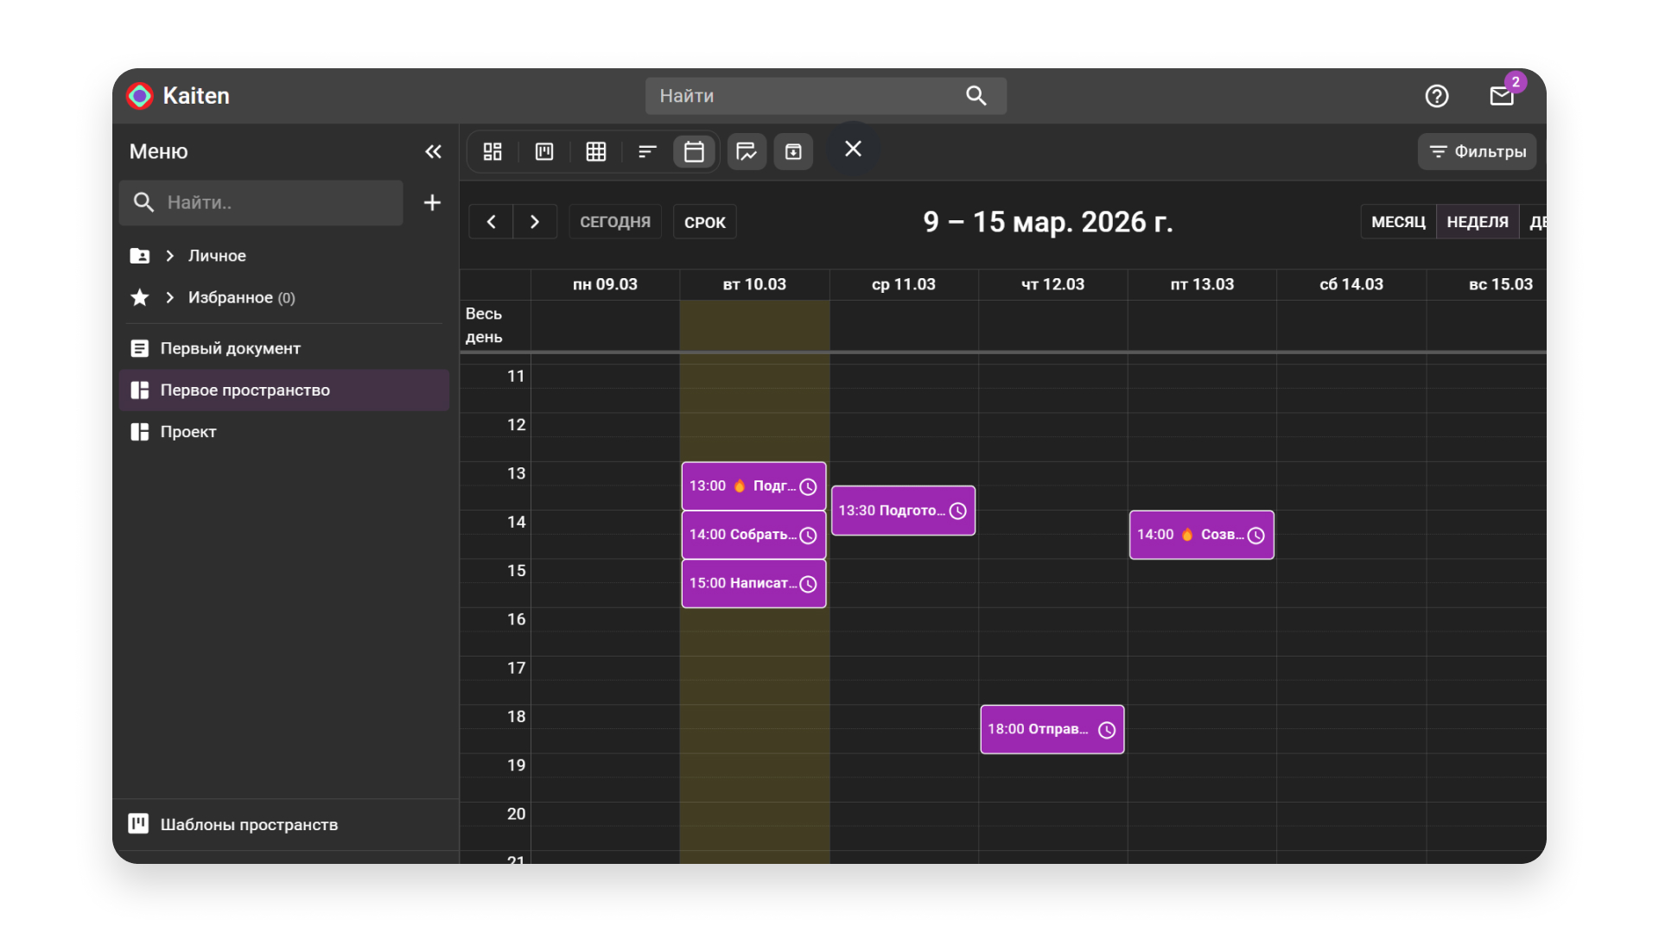Switch to the table view icon

pyautogui.click(x=596, y=152)
